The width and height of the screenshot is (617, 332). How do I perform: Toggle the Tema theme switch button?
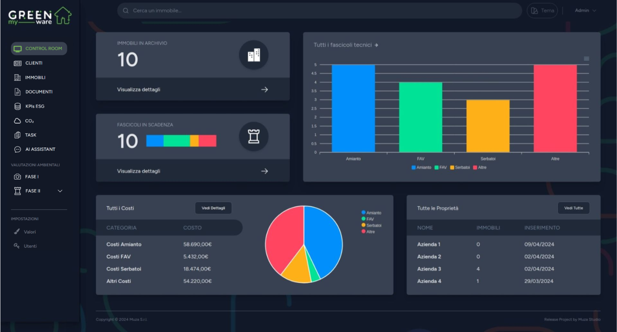pos(542,11)
